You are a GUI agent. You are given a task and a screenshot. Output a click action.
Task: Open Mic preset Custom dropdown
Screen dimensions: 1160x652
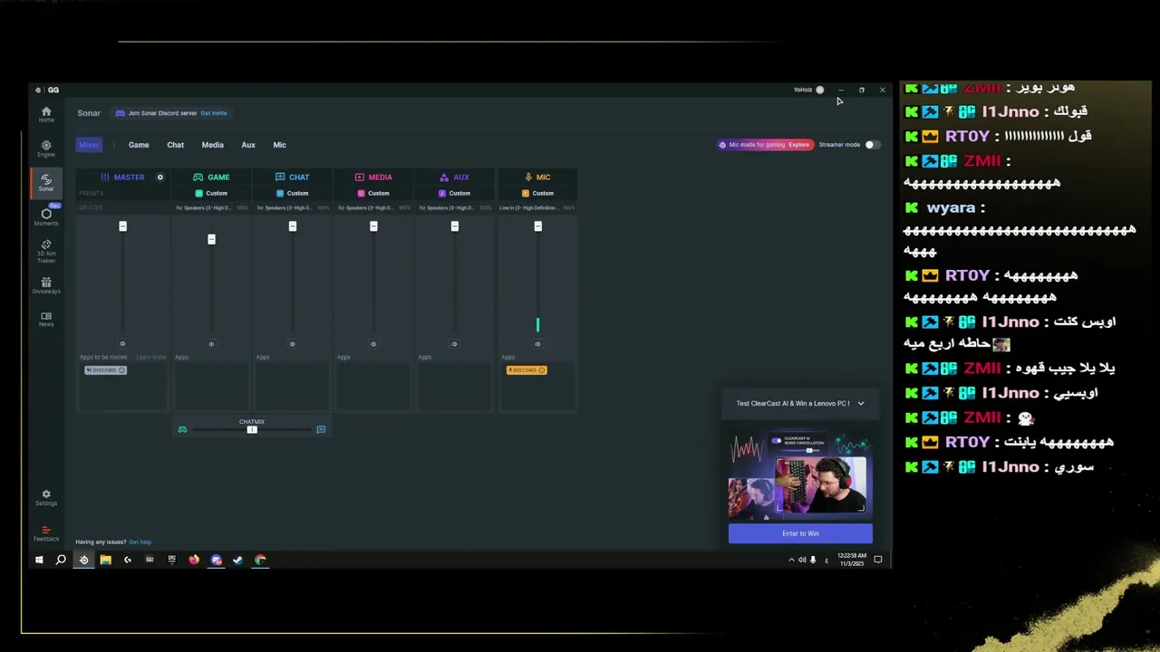click(x=537, y=193)
